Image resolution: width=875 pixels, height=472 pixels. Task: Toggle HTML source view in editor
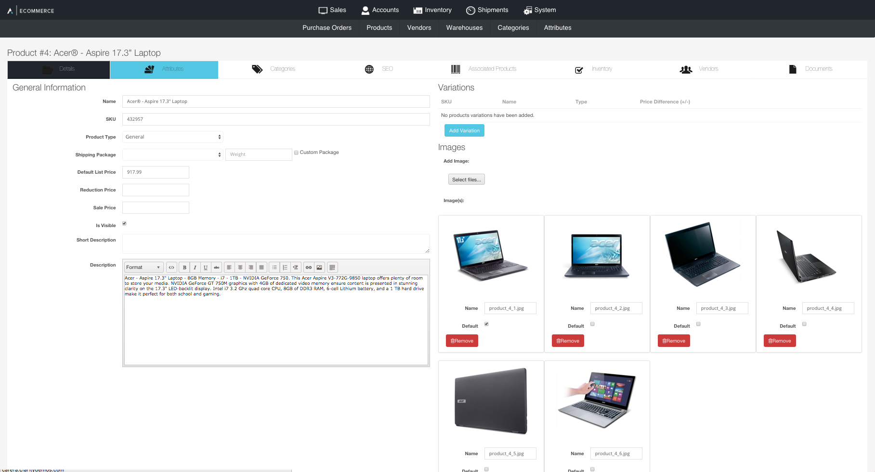[x=171, y=268]
